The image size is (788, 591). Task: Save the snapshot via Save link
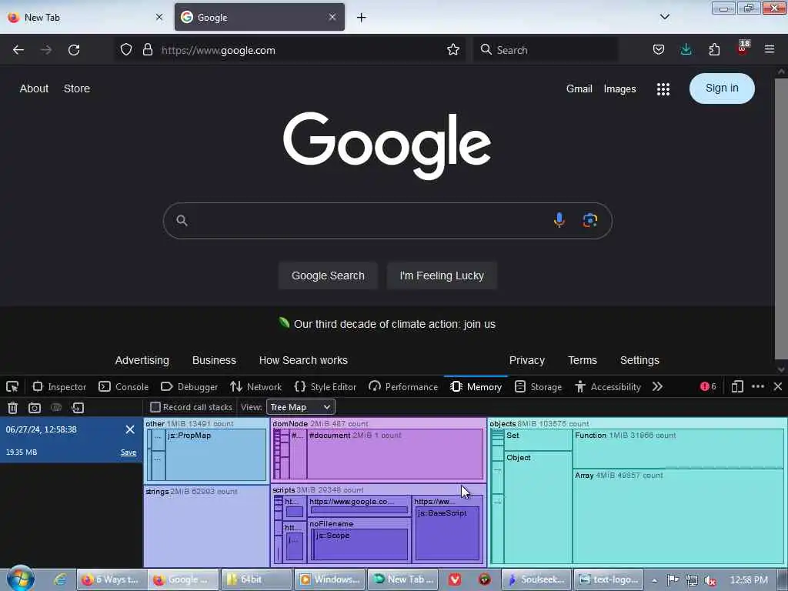(x=129, y=452)
